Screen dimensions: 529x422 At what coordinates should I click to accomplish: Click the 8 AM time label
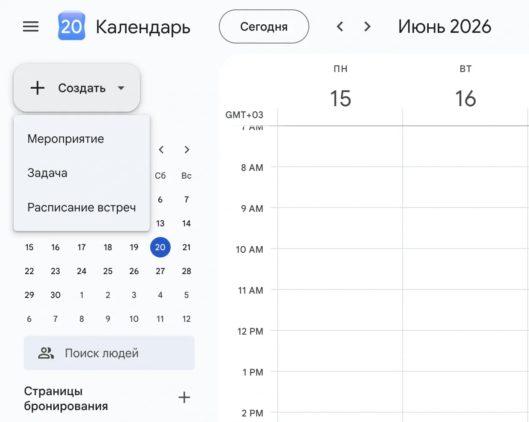pyautogui.click(x=252, y=168)
